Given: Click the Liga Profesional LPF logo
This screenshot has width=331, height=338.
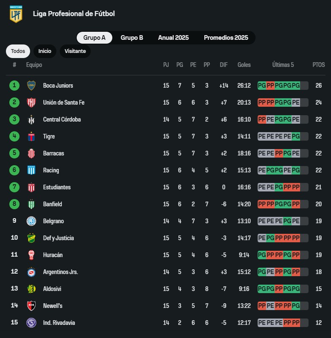Looking at the screenshot, I should pyautogui.click(x=16, y=14).
